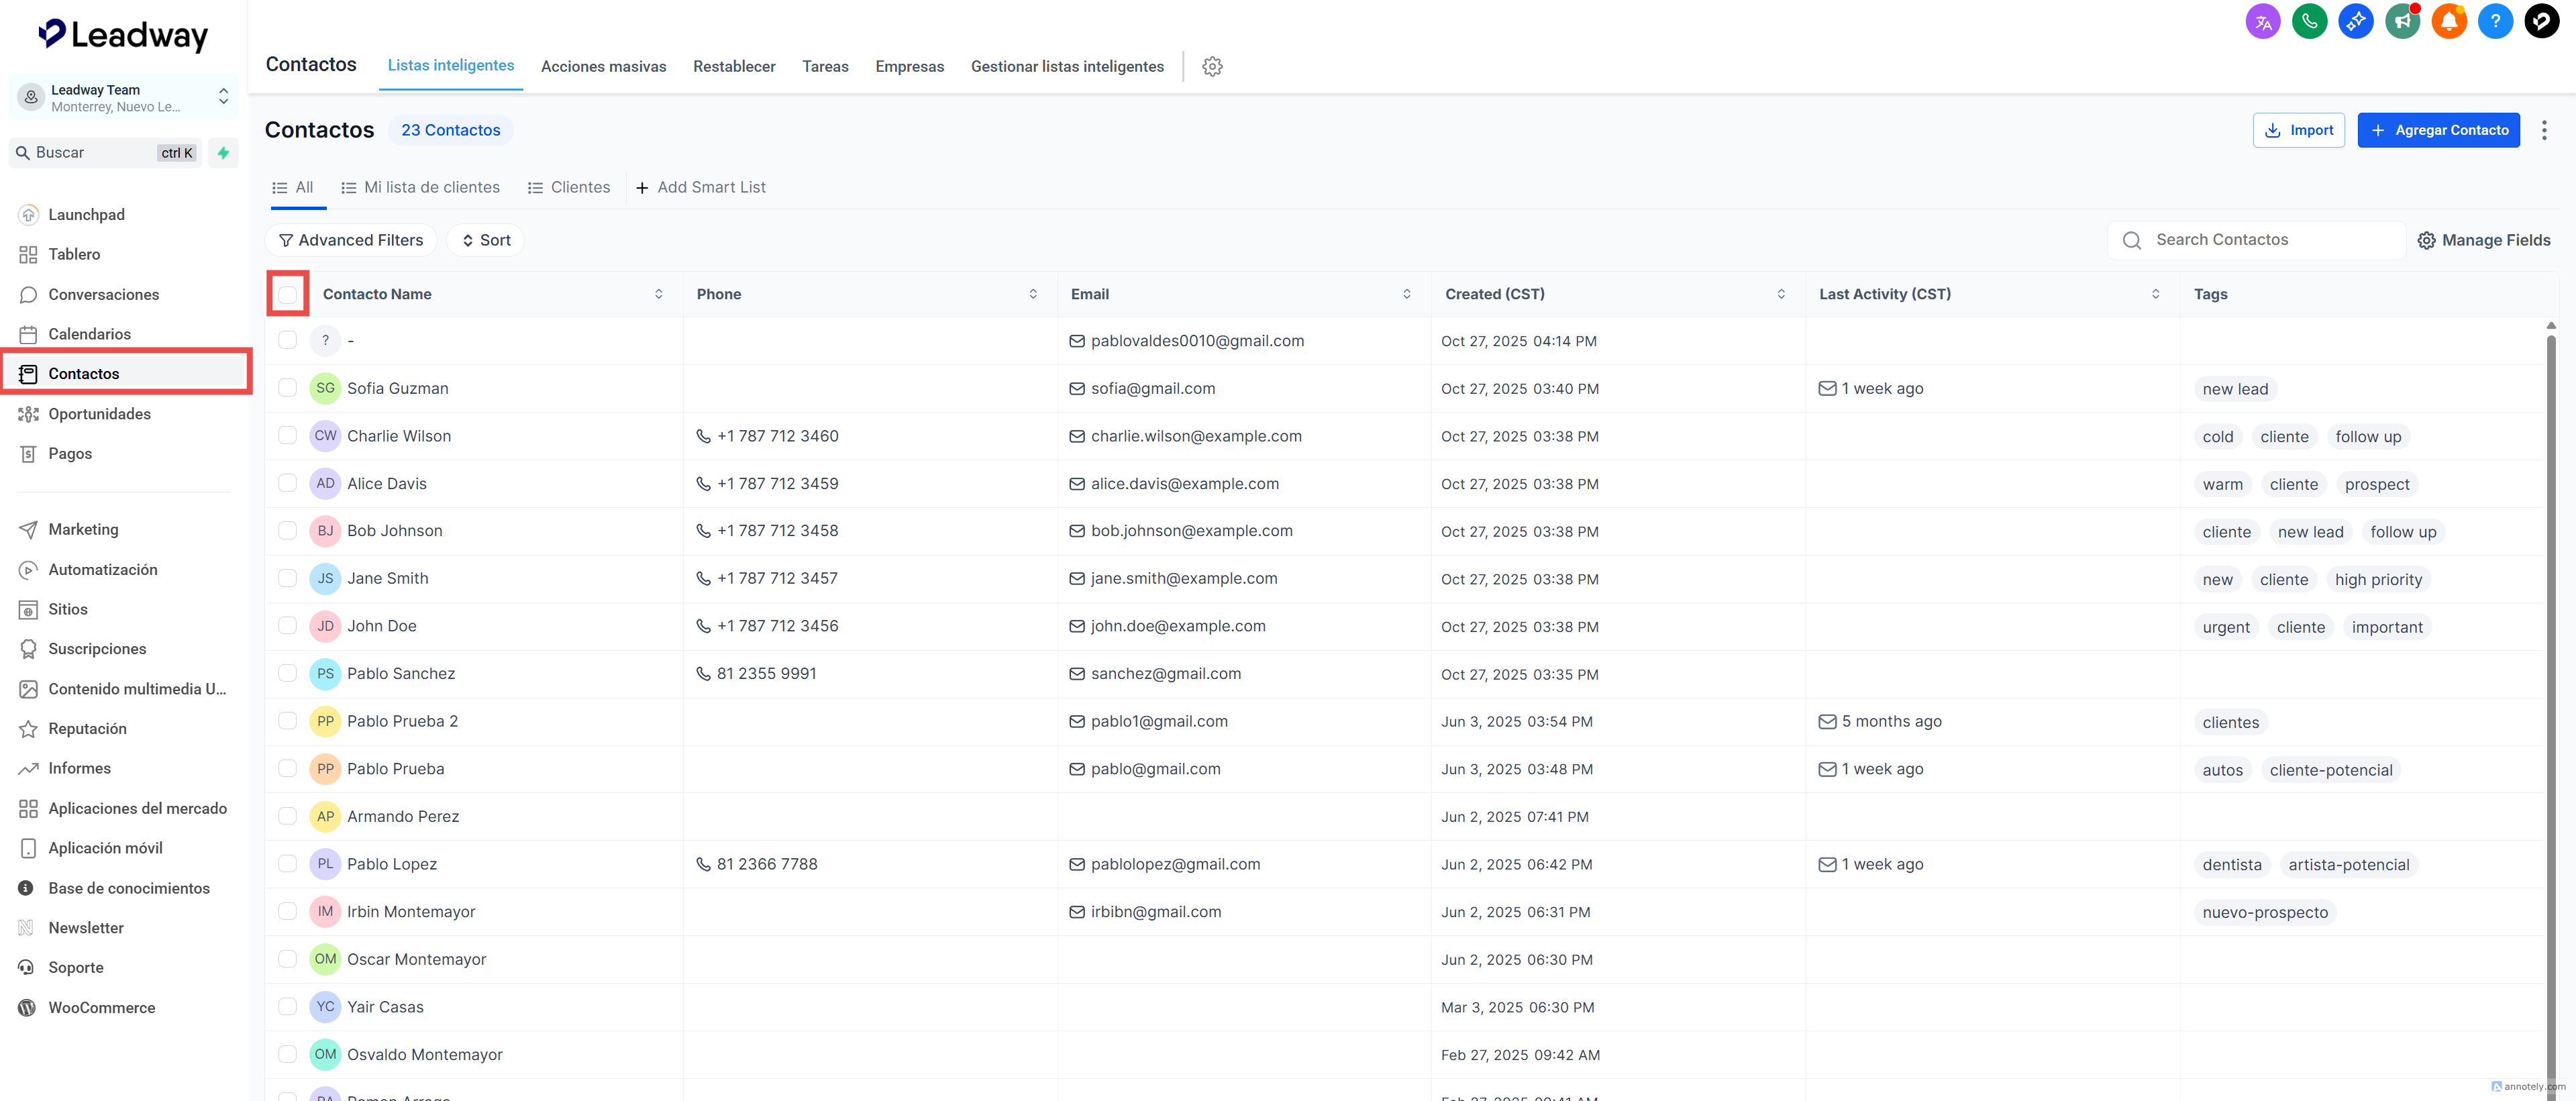Click phone icon for Charlie Wilson

click(703, 436)
